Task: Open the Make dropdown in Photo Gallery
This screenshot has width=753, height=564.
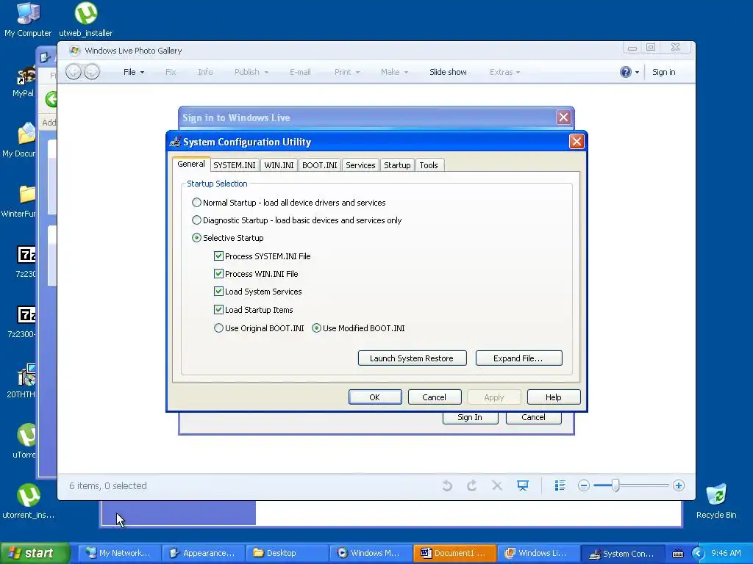Action: click(394, 72)
